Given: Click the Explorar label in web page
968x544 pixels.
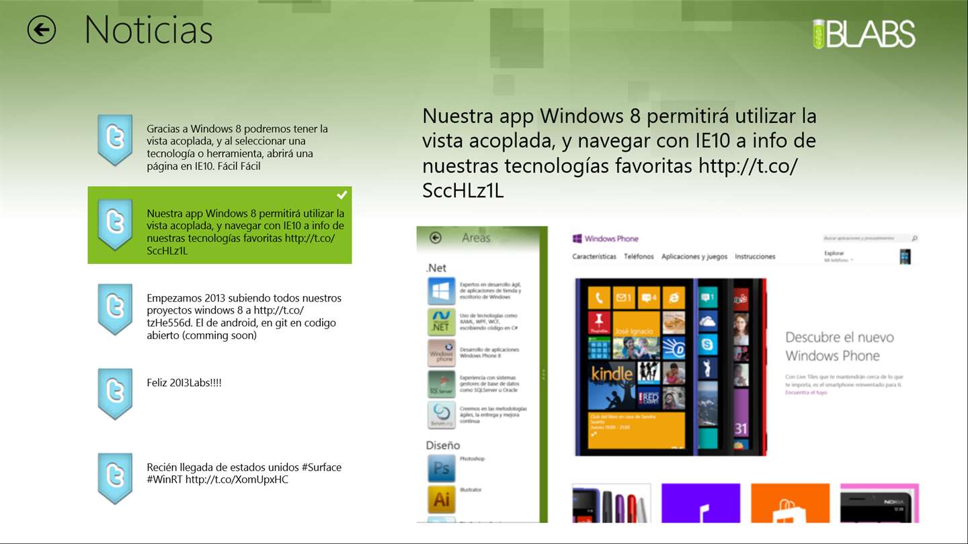Looking at the screenshot, I should click(x=834, y=253).
